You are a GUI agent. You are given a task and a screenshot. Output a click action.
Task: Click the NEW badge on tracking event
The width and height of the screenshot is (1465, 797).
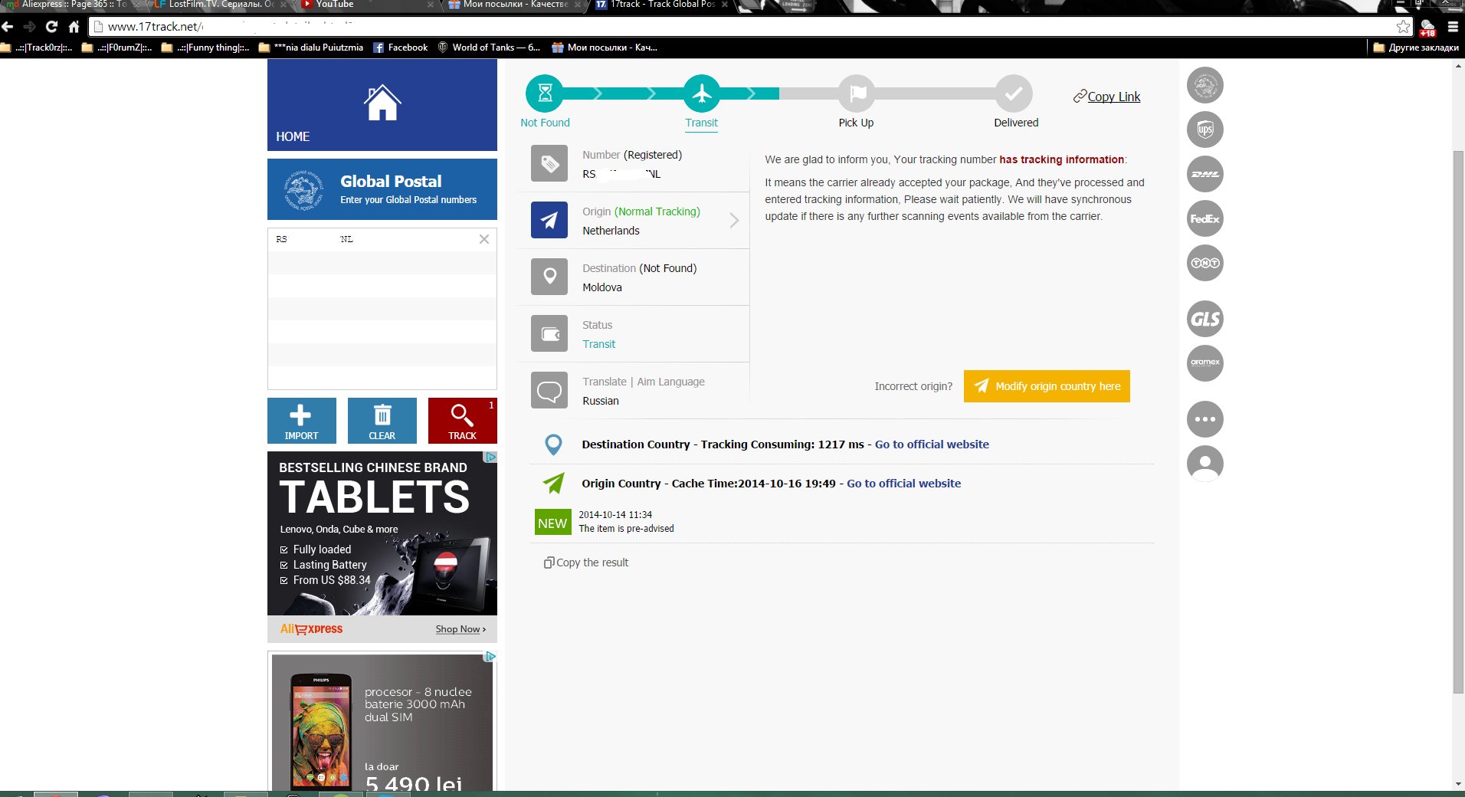(552, 523)
